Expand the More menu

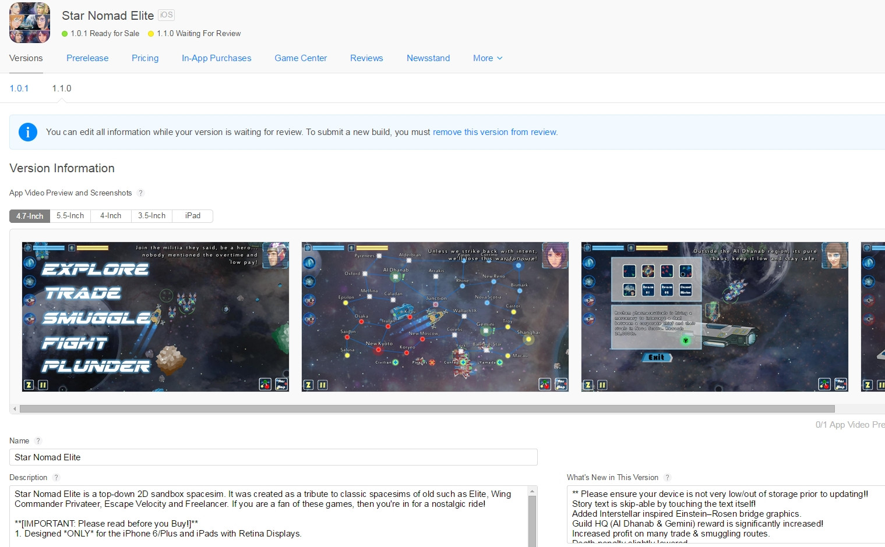(488, 58)
